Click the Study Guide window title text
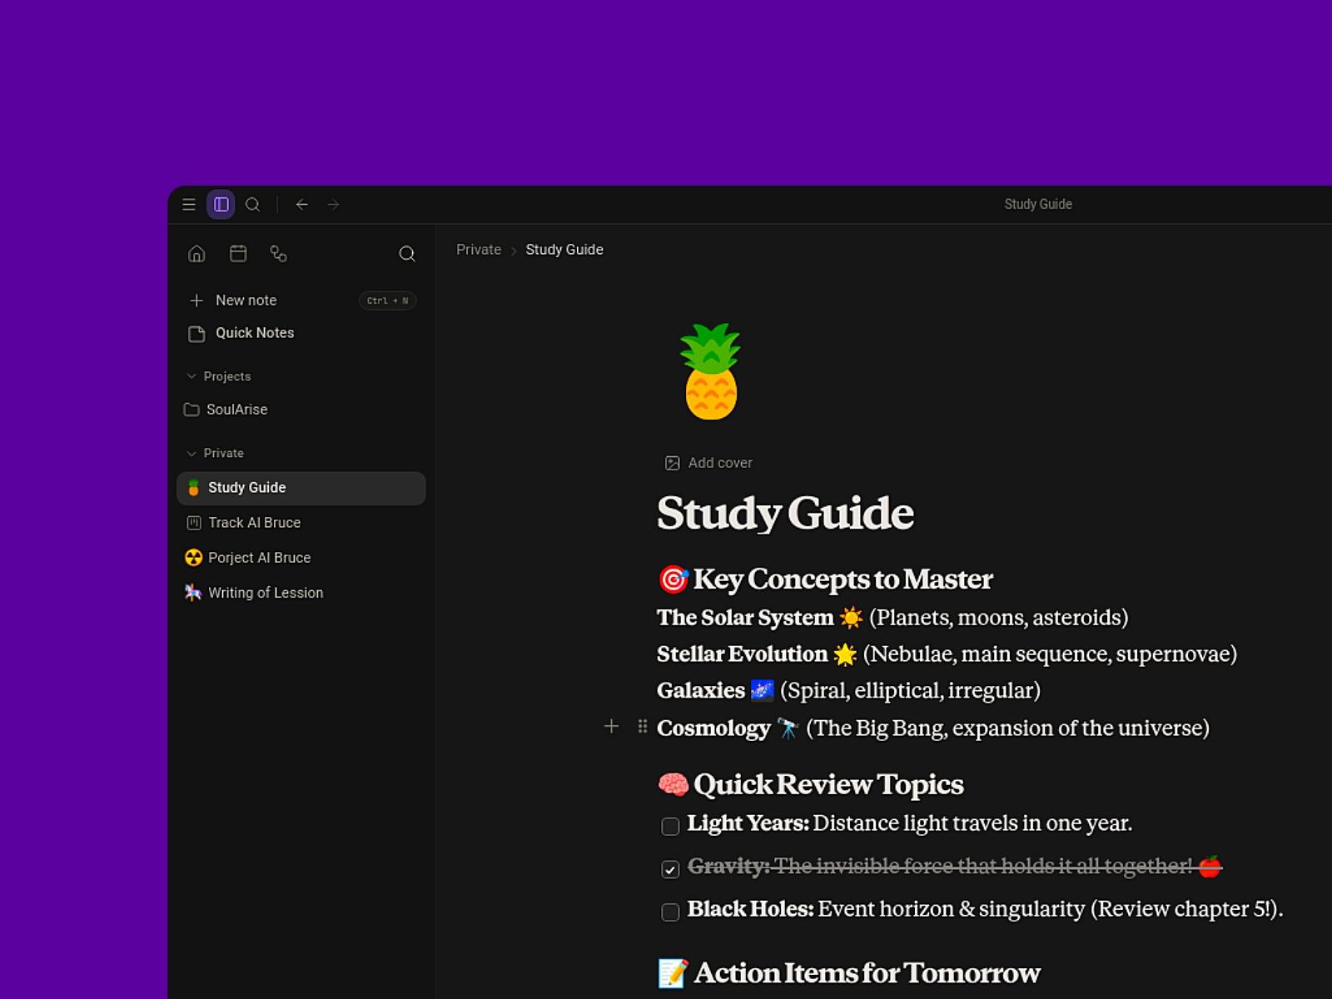 (1038, 204)
